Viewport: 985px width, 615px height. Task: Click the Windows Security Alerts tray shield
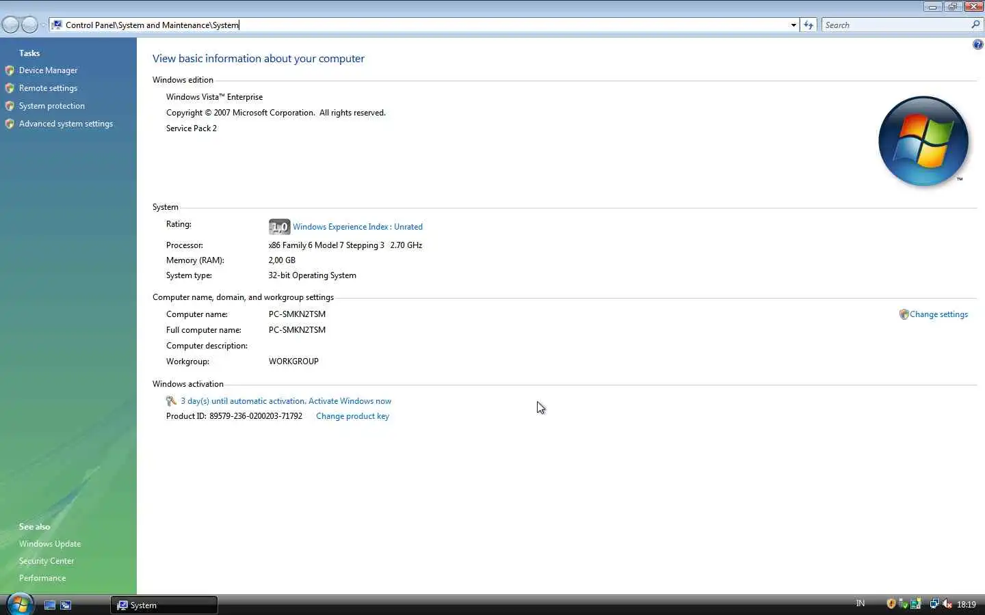point(891,604)
